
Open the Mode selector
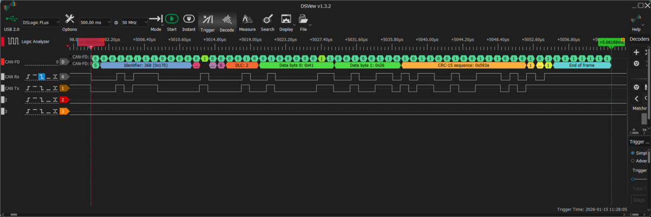click(156, 22)
